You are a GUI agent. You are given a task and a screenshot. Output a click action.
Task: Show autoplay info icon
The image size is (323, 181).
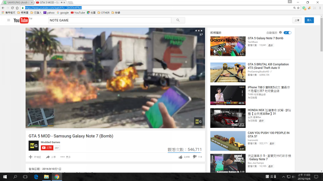[x=280, y=33]
